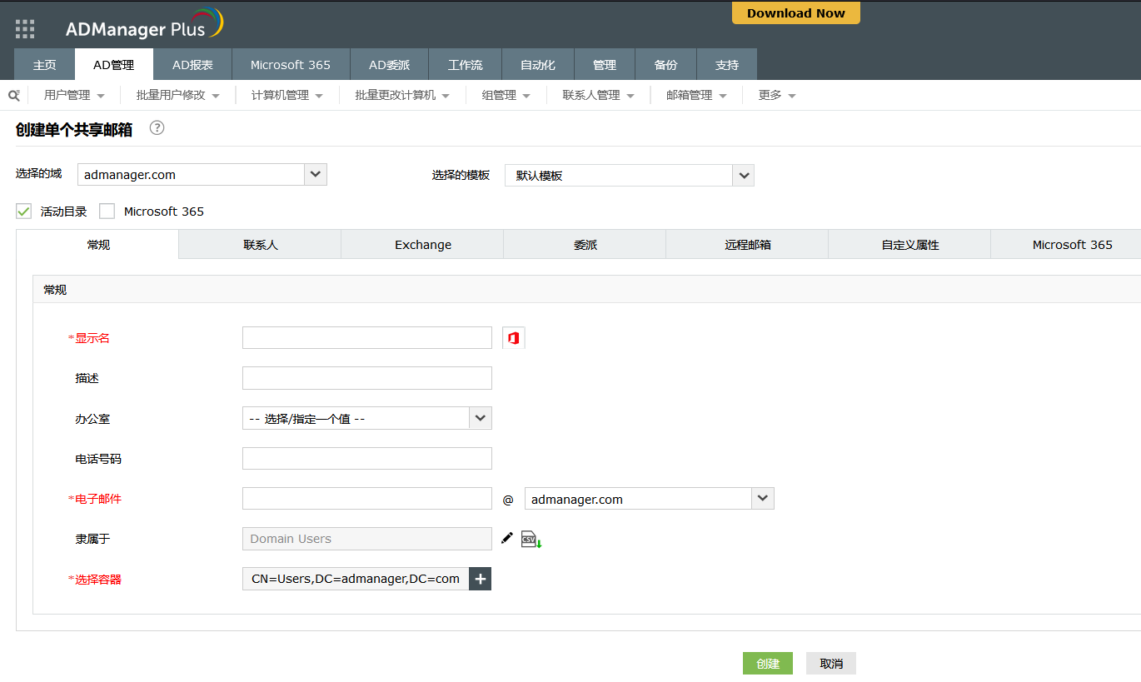The width and height of the screenshot is (1141, 682).
Task: Click the CSV import icon
Action: pos(531,540)
